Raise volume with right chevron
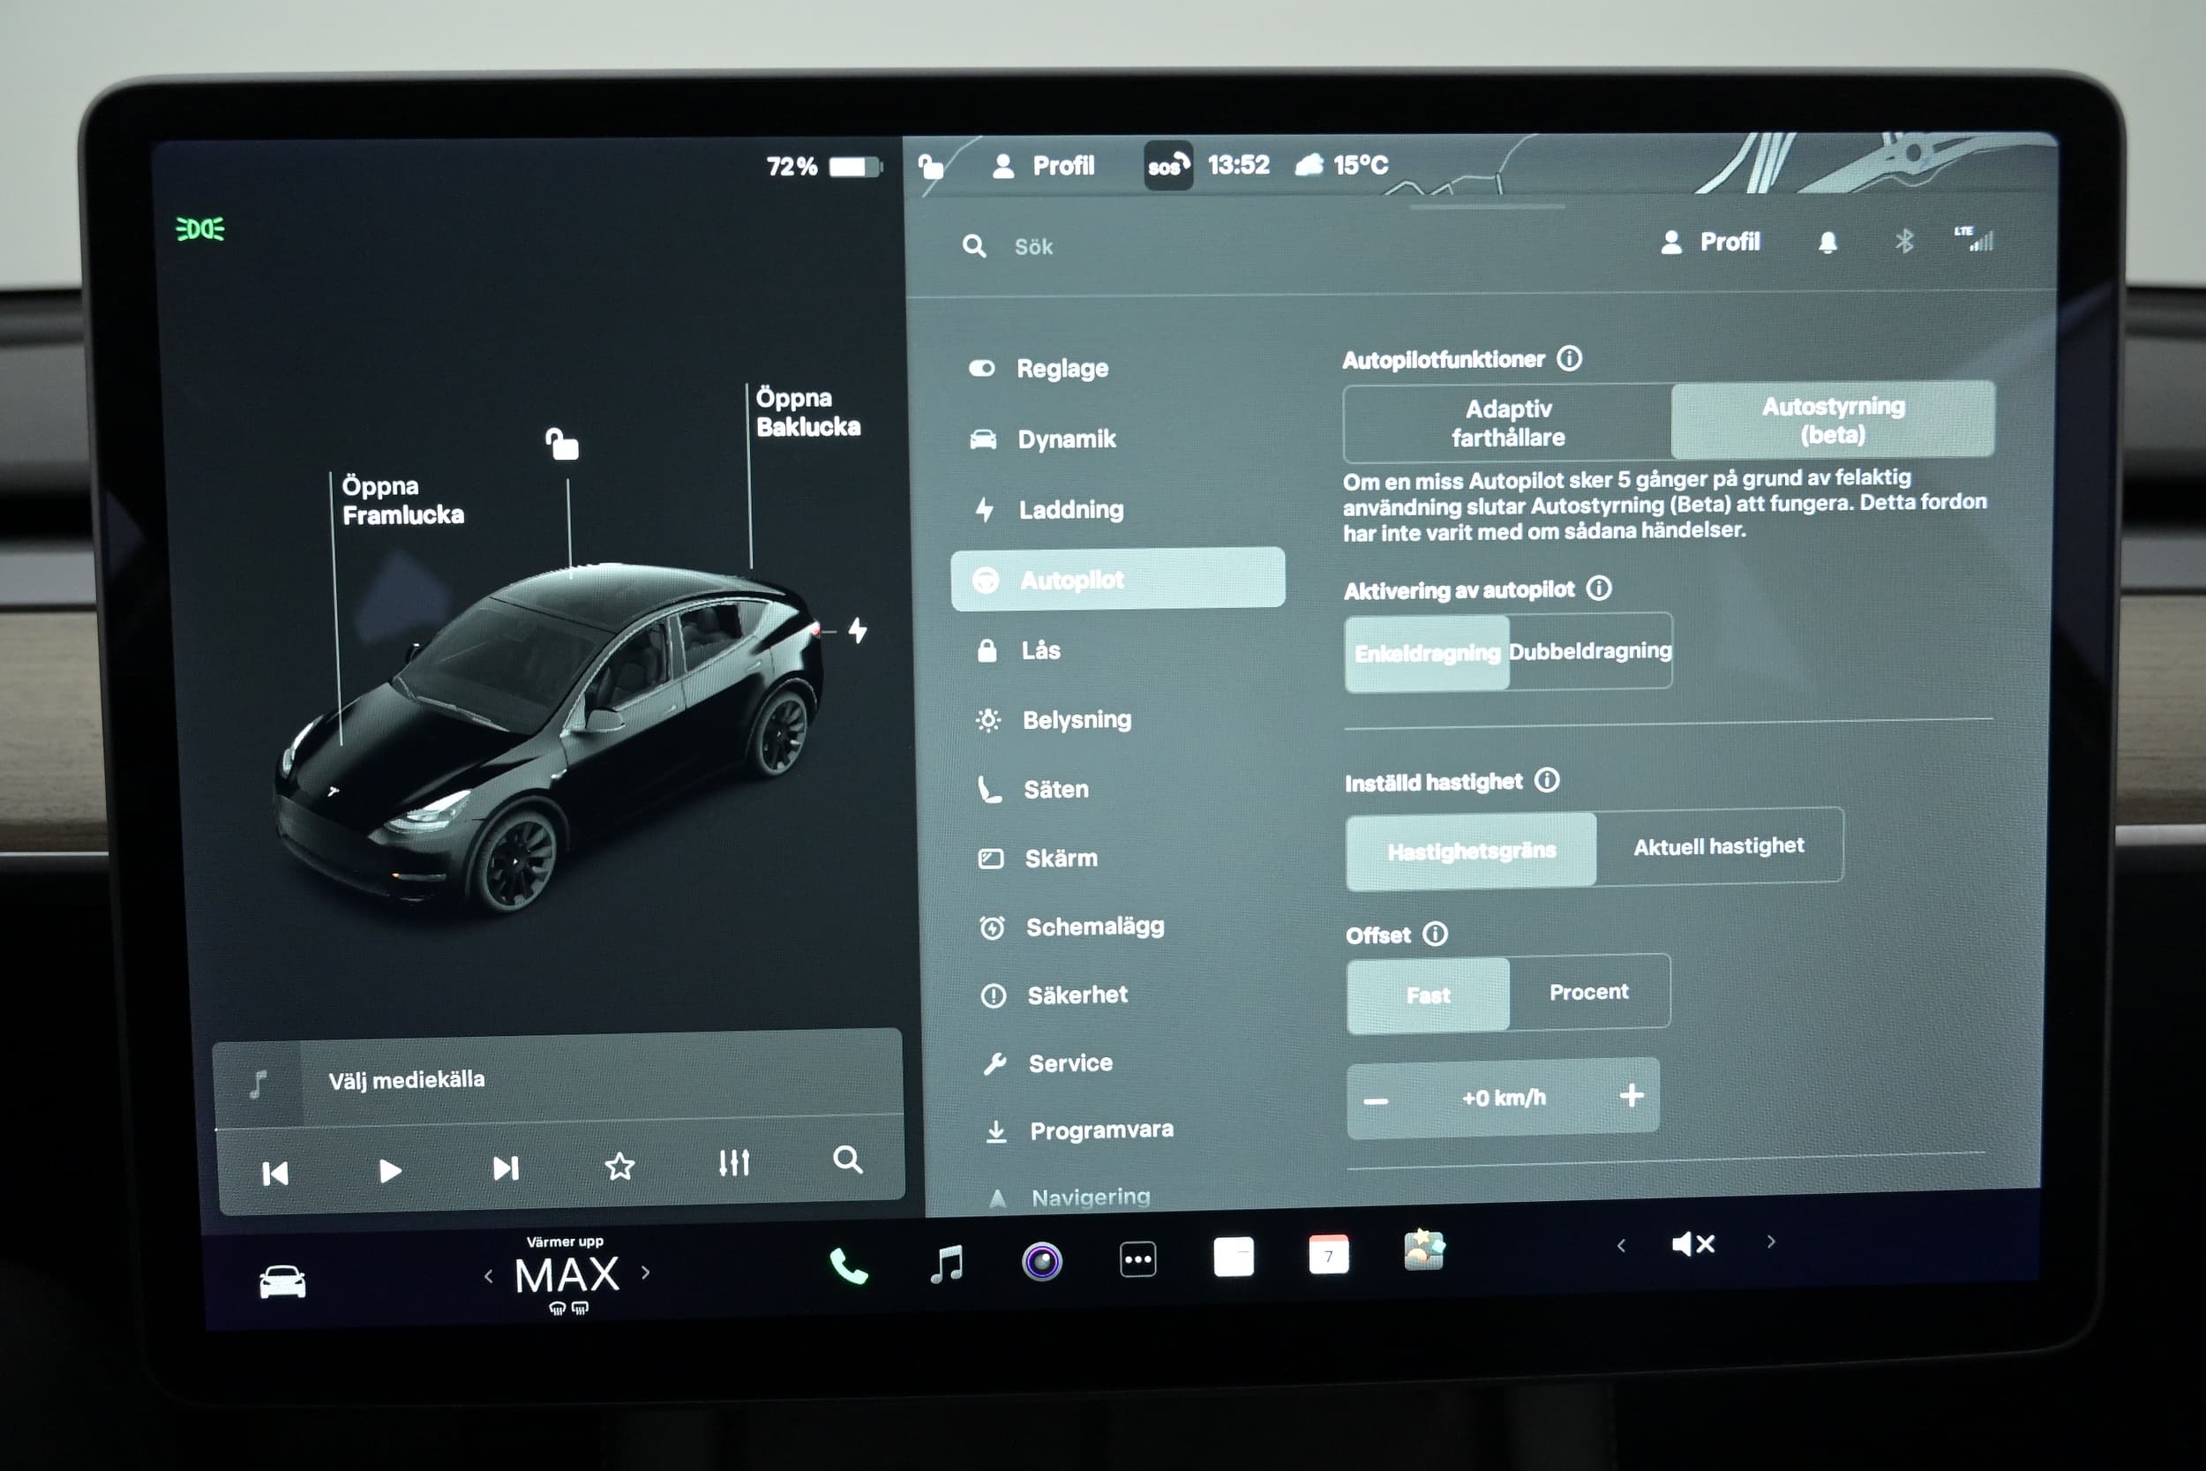This screenshot has width=2206, height=1471. [x=1771, y=1242]
